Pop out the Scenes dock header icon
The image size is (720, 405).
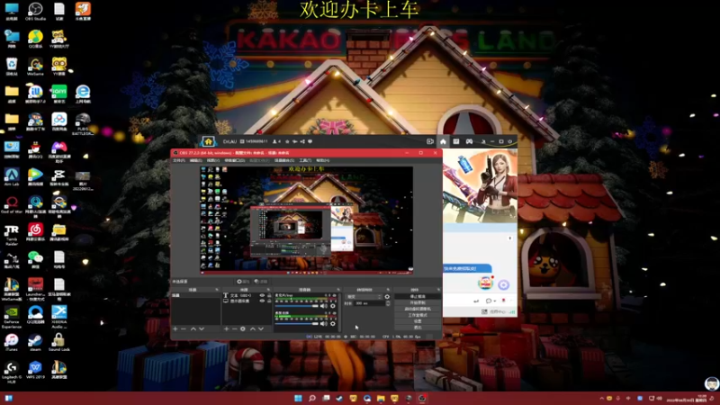(x=217, y=290)
